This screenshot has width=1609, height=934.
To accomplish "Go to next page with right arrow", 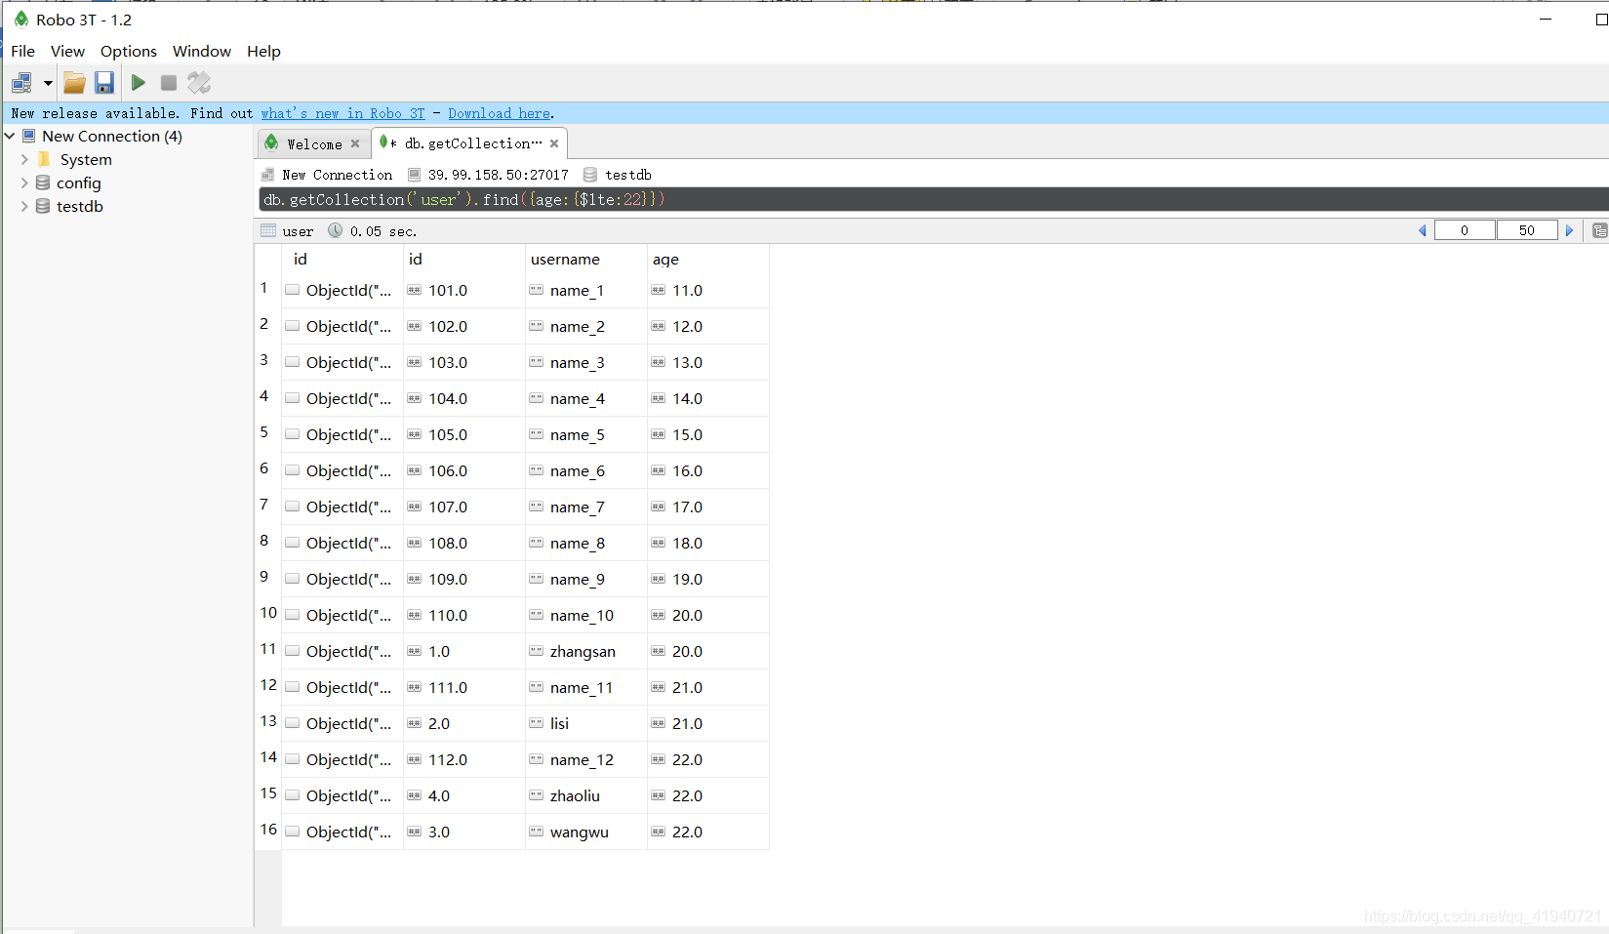I will pyautogui.click(x=1569, y=230).
